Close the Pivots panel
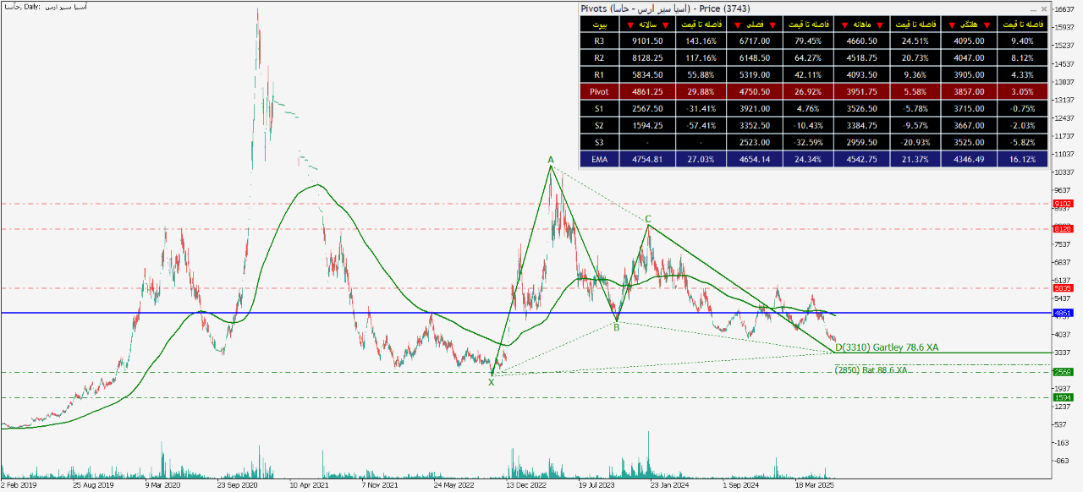This screenshot has width=1083, height=492. click(1043, 8)
